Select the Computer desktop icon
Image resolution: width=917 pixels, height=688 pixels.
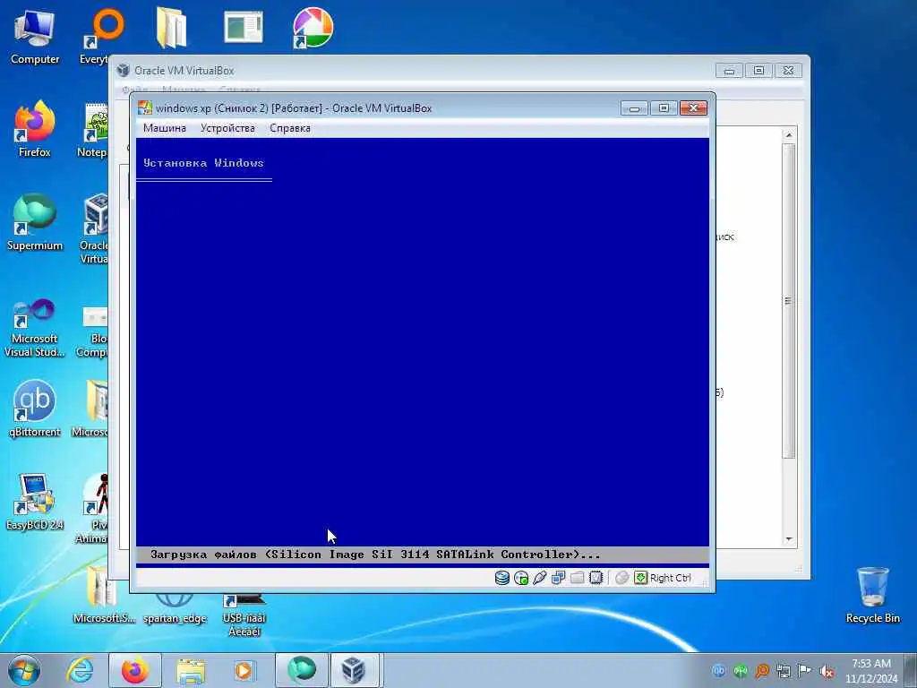coord(35,38)
